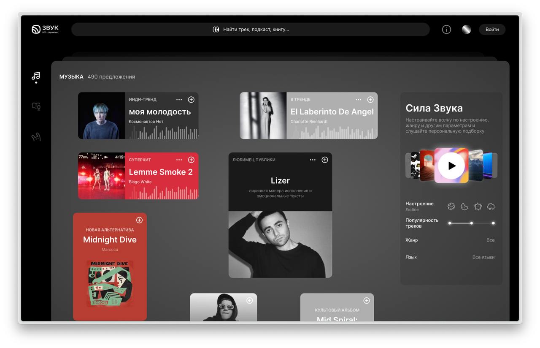Open more options for El Laberinto De Angel

359,100
